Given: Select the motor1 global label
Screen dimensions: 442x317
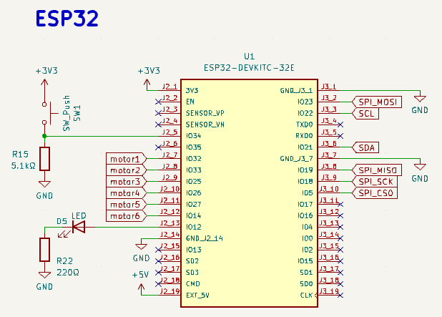Looking at the screenshot, I should pos(127,159).
